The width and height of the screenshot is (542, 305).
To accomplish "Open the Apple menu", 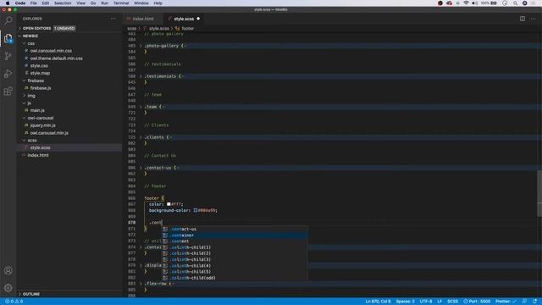I will point(8,3).
